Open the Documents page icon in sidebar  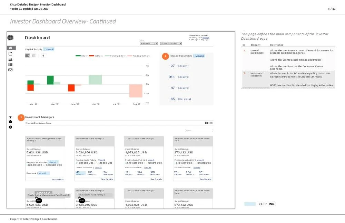click(x=10, y=54)
